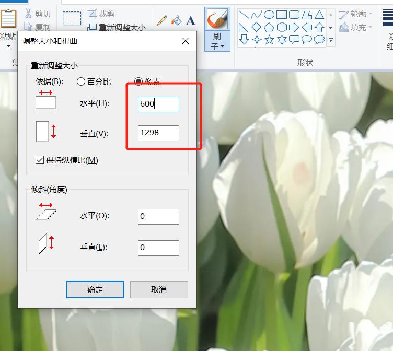Select the Fill with color bucket tool
Viewport: 393px width, 351px height.
177,20
